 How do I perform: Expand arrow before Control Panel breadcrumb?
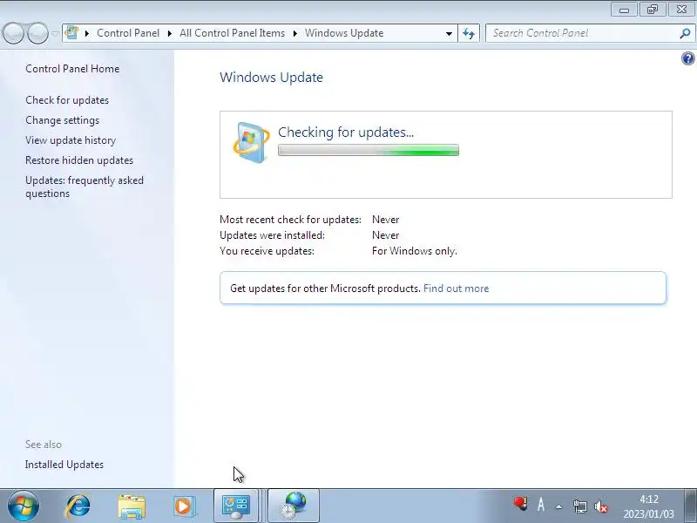pos(87,33)
